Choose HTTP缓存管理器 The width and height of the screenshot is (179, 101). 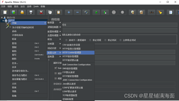point(78,57)
